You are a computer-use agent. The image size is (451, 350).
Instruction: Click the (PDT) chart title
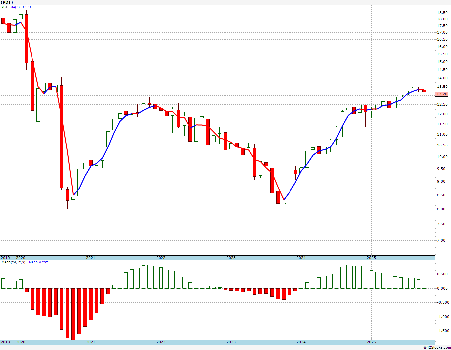pos(7,2)
